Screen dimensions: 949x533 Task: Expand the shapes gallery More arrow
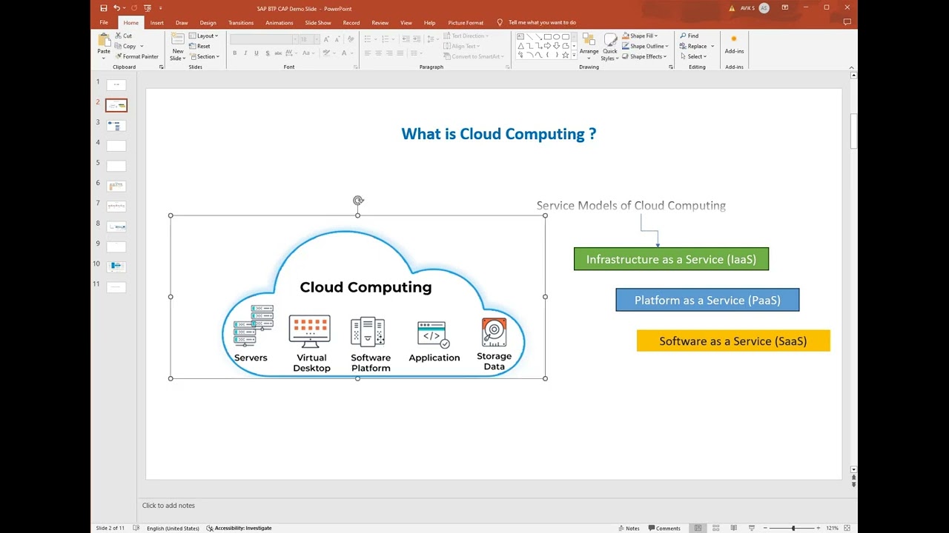click(x=574, y=55)
